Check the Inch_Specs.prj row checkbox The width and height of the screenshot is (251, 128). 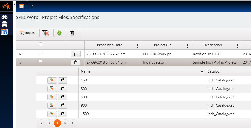click(40, 61)
